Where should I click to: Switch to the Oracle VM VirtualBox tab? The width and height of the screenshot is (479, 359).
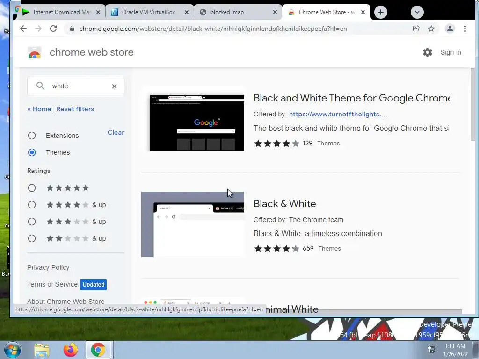click(x=149, y=12)
